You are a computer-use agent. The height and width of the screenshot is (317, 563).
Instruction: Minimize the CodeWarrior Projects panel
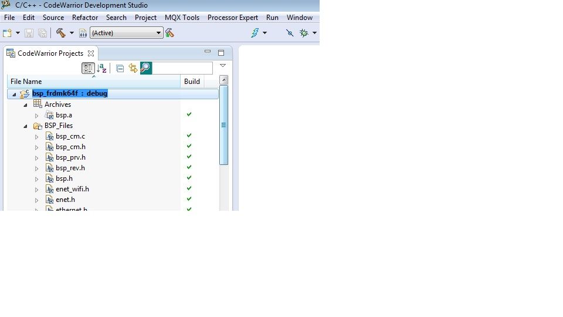pos(208,52)
